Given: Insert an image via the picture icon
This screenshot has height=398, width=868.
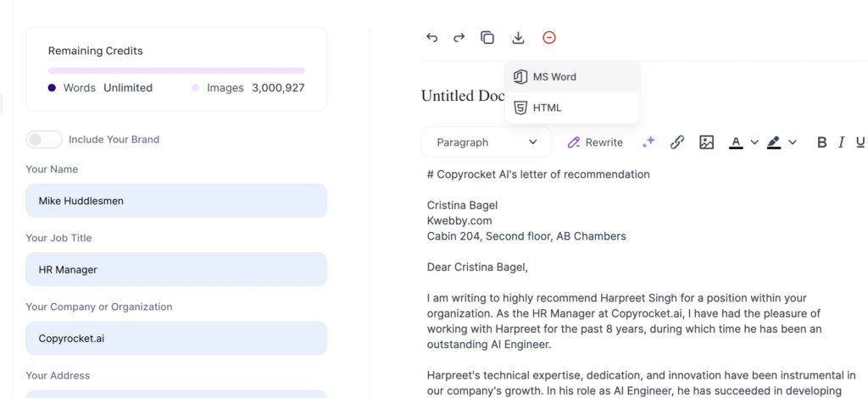Looking at the screenshot, I should 706,142.
